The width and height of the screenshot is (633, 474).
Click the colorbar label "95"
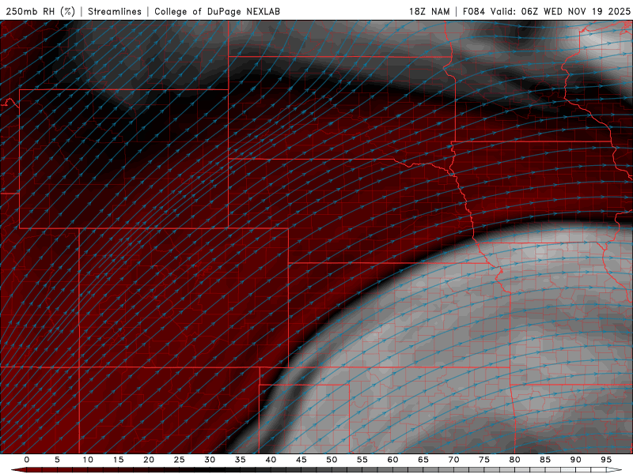pyautogui.click(x=606, y=460)
